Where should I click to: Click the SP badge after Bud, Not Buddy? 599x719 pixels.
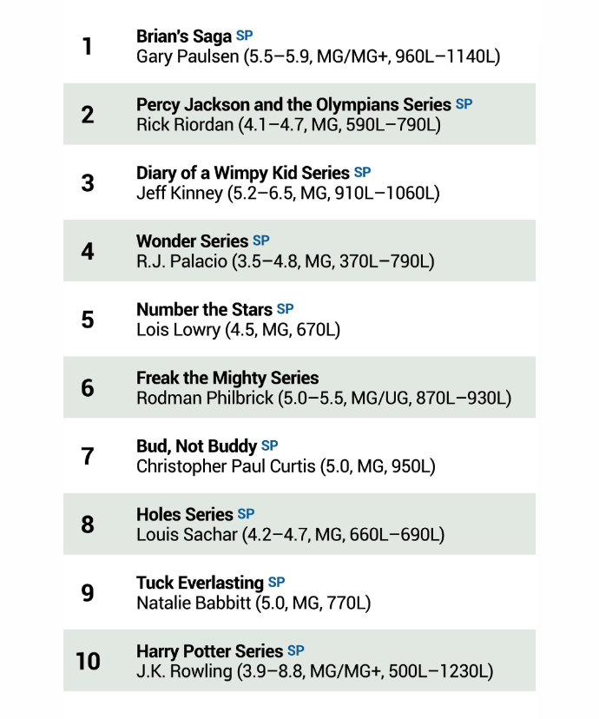[270, 445]
